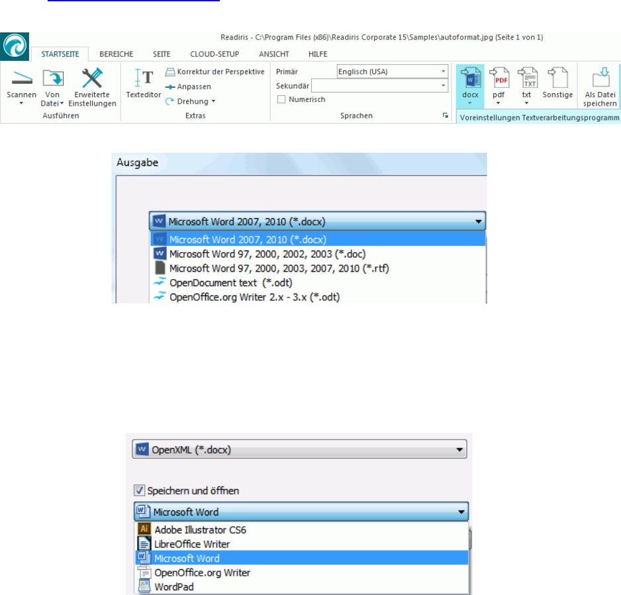Image resolution: width=621 pixels, height=595 pixels.
Task: Click the Voreinstellungen Textverarbeitungsprogramm label
Action: [x=540, y=118]
